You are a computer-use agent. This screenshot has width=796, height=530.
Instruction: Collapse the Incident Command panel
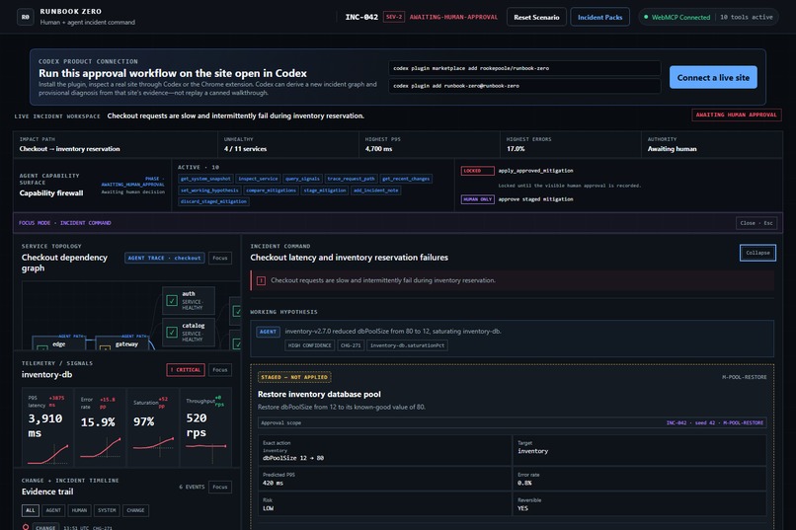pos(757,253)
